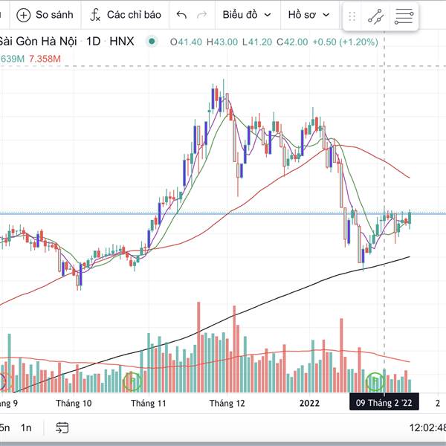Click green event marker near 09 Tháng 2
The width and height of the screenshot is (446, 446).
[x=375, y=381]
